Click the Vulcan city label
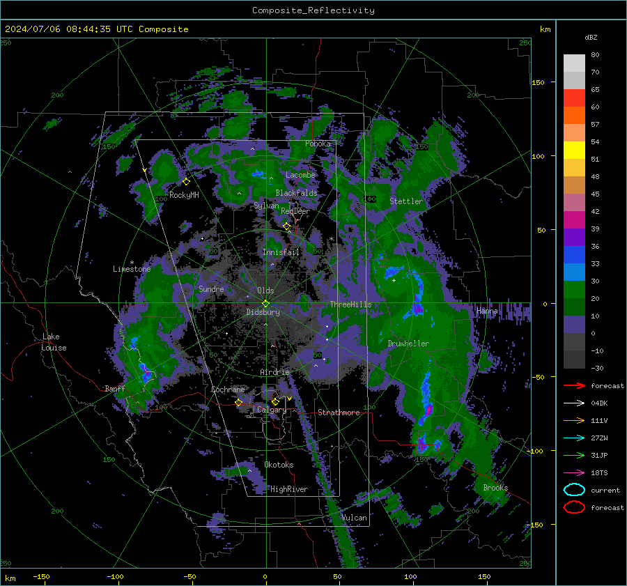The width and height of the screenshot is (627, 586). tap(355, 518)
